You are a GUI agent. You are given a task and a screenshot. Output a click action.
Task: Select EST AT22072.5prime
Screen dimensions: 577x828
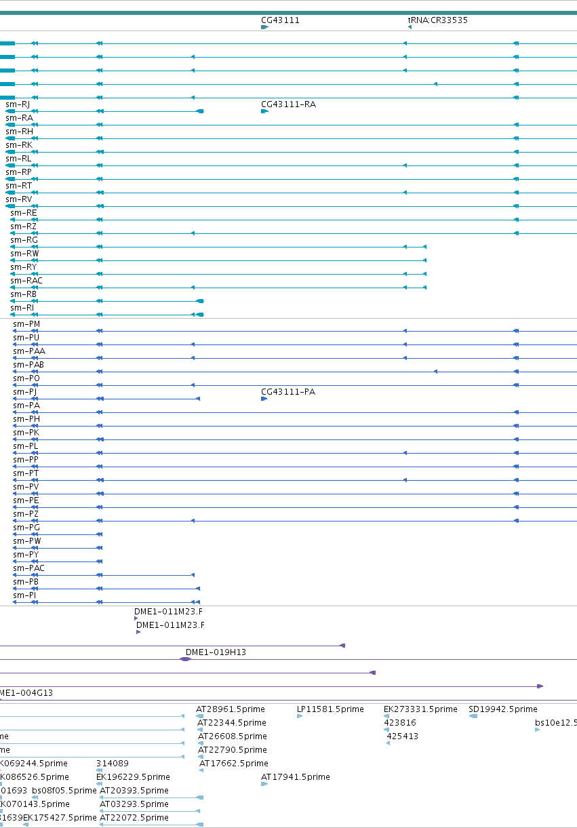pyautogui.click(x=134, y=818)
